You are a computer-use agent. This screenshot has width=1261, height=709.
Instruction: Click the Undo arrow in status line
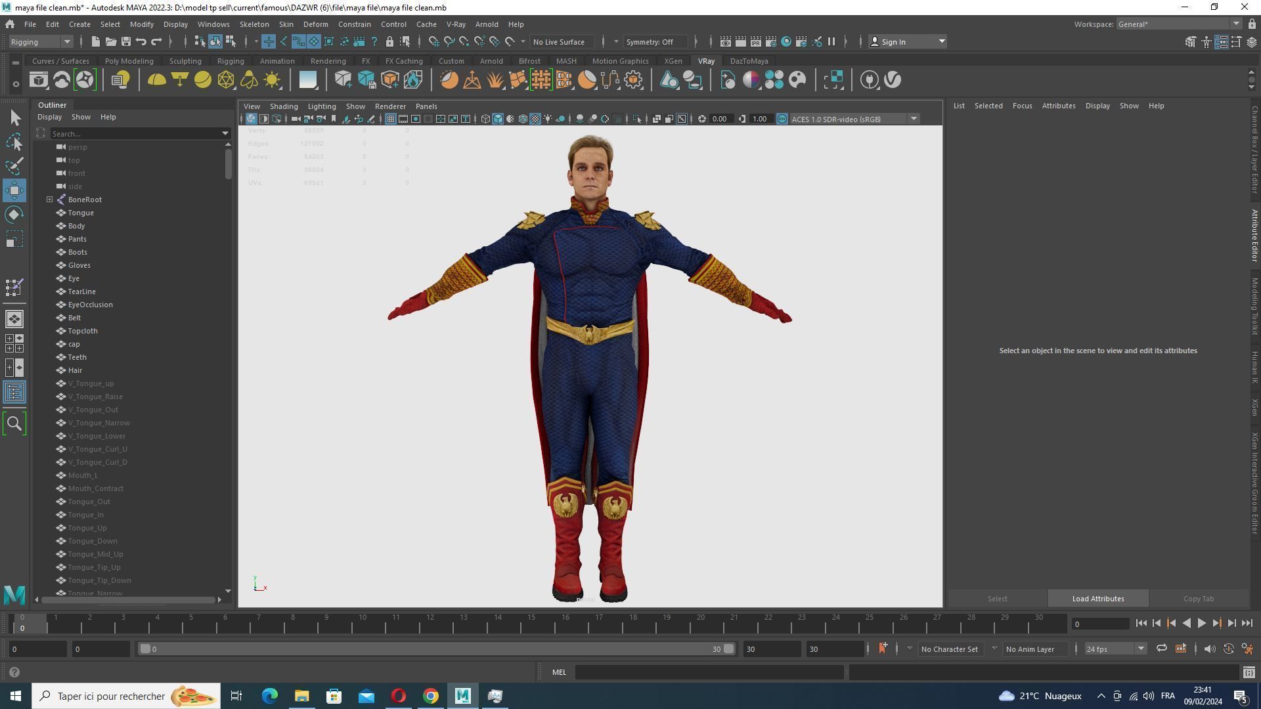point(141,42)
